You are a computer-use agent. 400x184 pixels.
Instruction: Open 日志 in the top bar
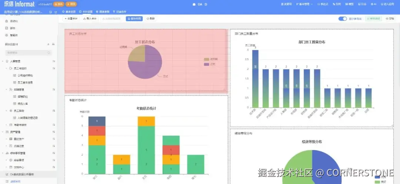[362, 4]
